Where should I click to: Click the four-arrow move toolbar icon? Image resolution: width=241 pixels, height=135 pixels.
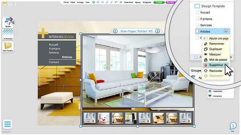pyautogui.click(x=98, y=2)
